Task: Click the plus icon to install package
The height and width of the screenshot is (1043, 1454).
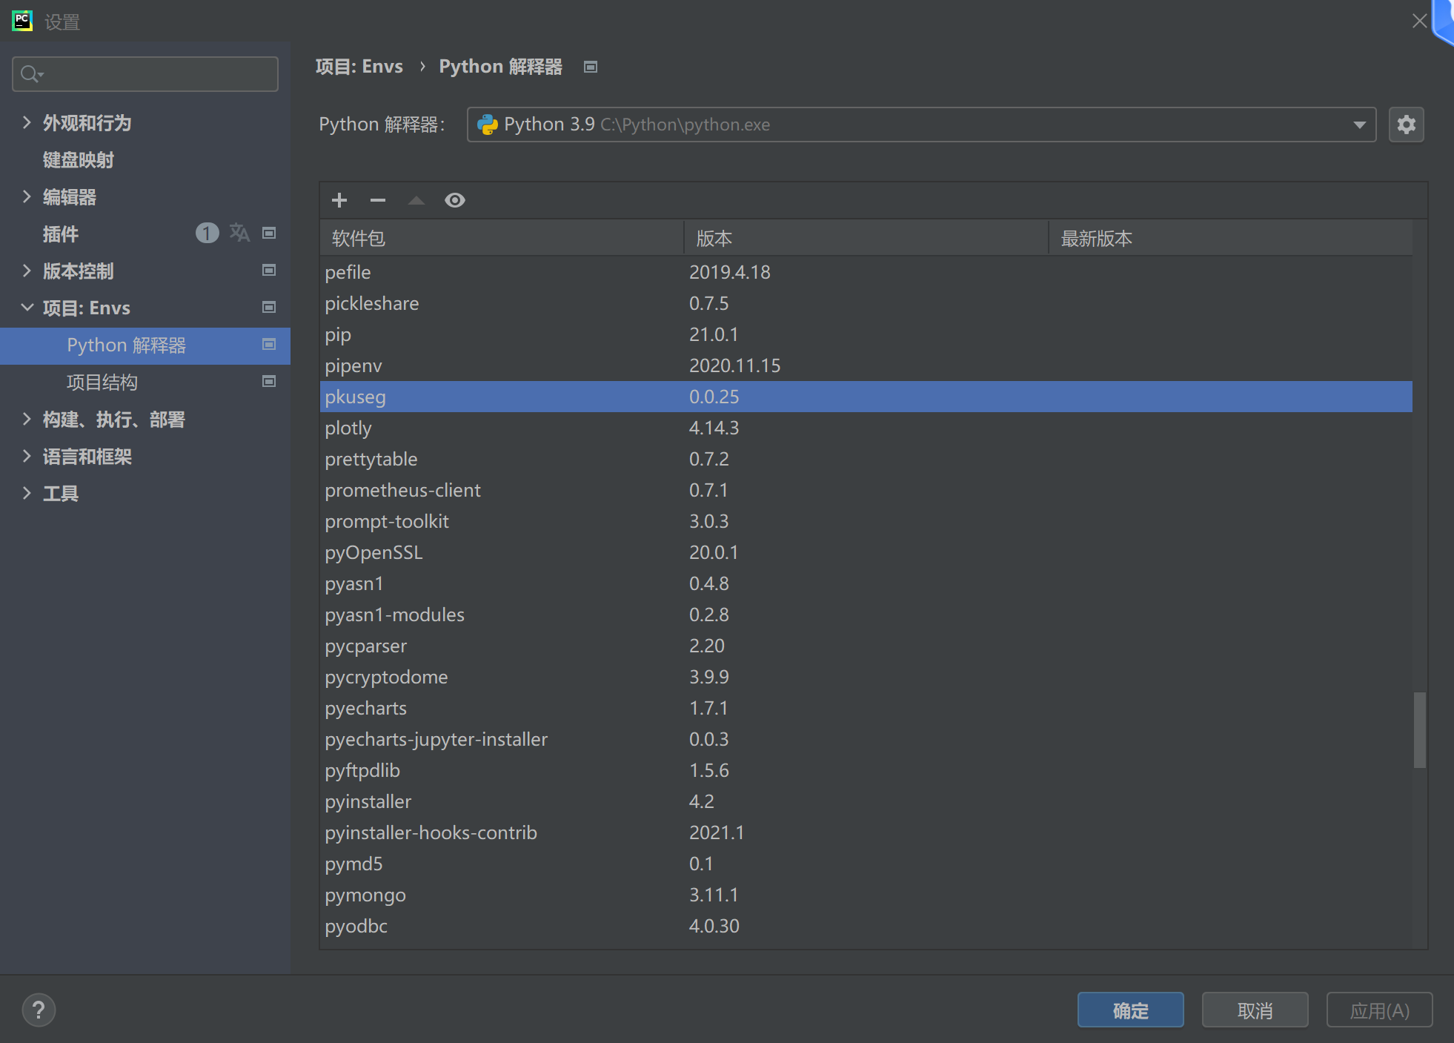Action: pos(339,200)
